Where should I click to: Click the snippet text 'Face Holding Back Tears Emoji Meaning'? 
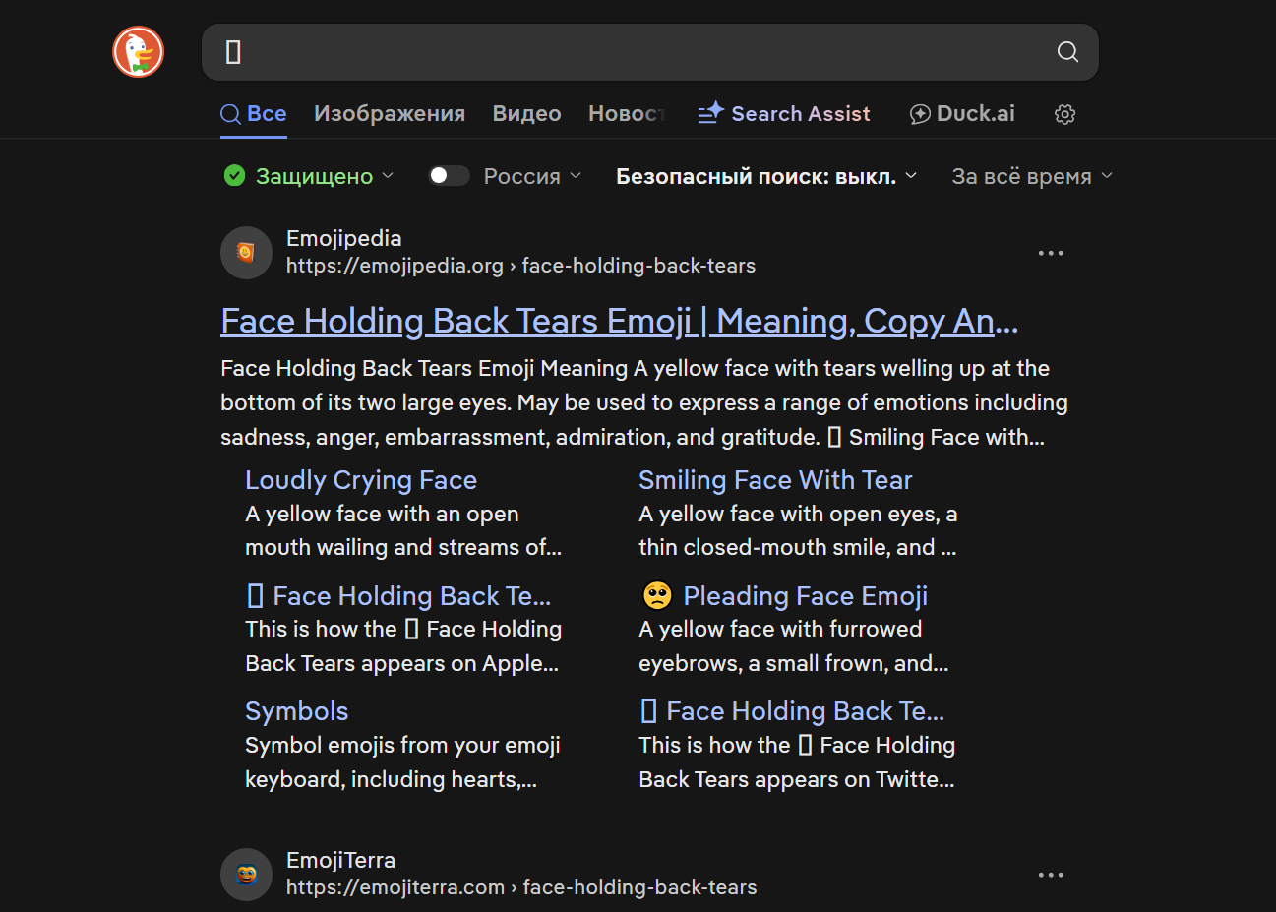[424, 368]
